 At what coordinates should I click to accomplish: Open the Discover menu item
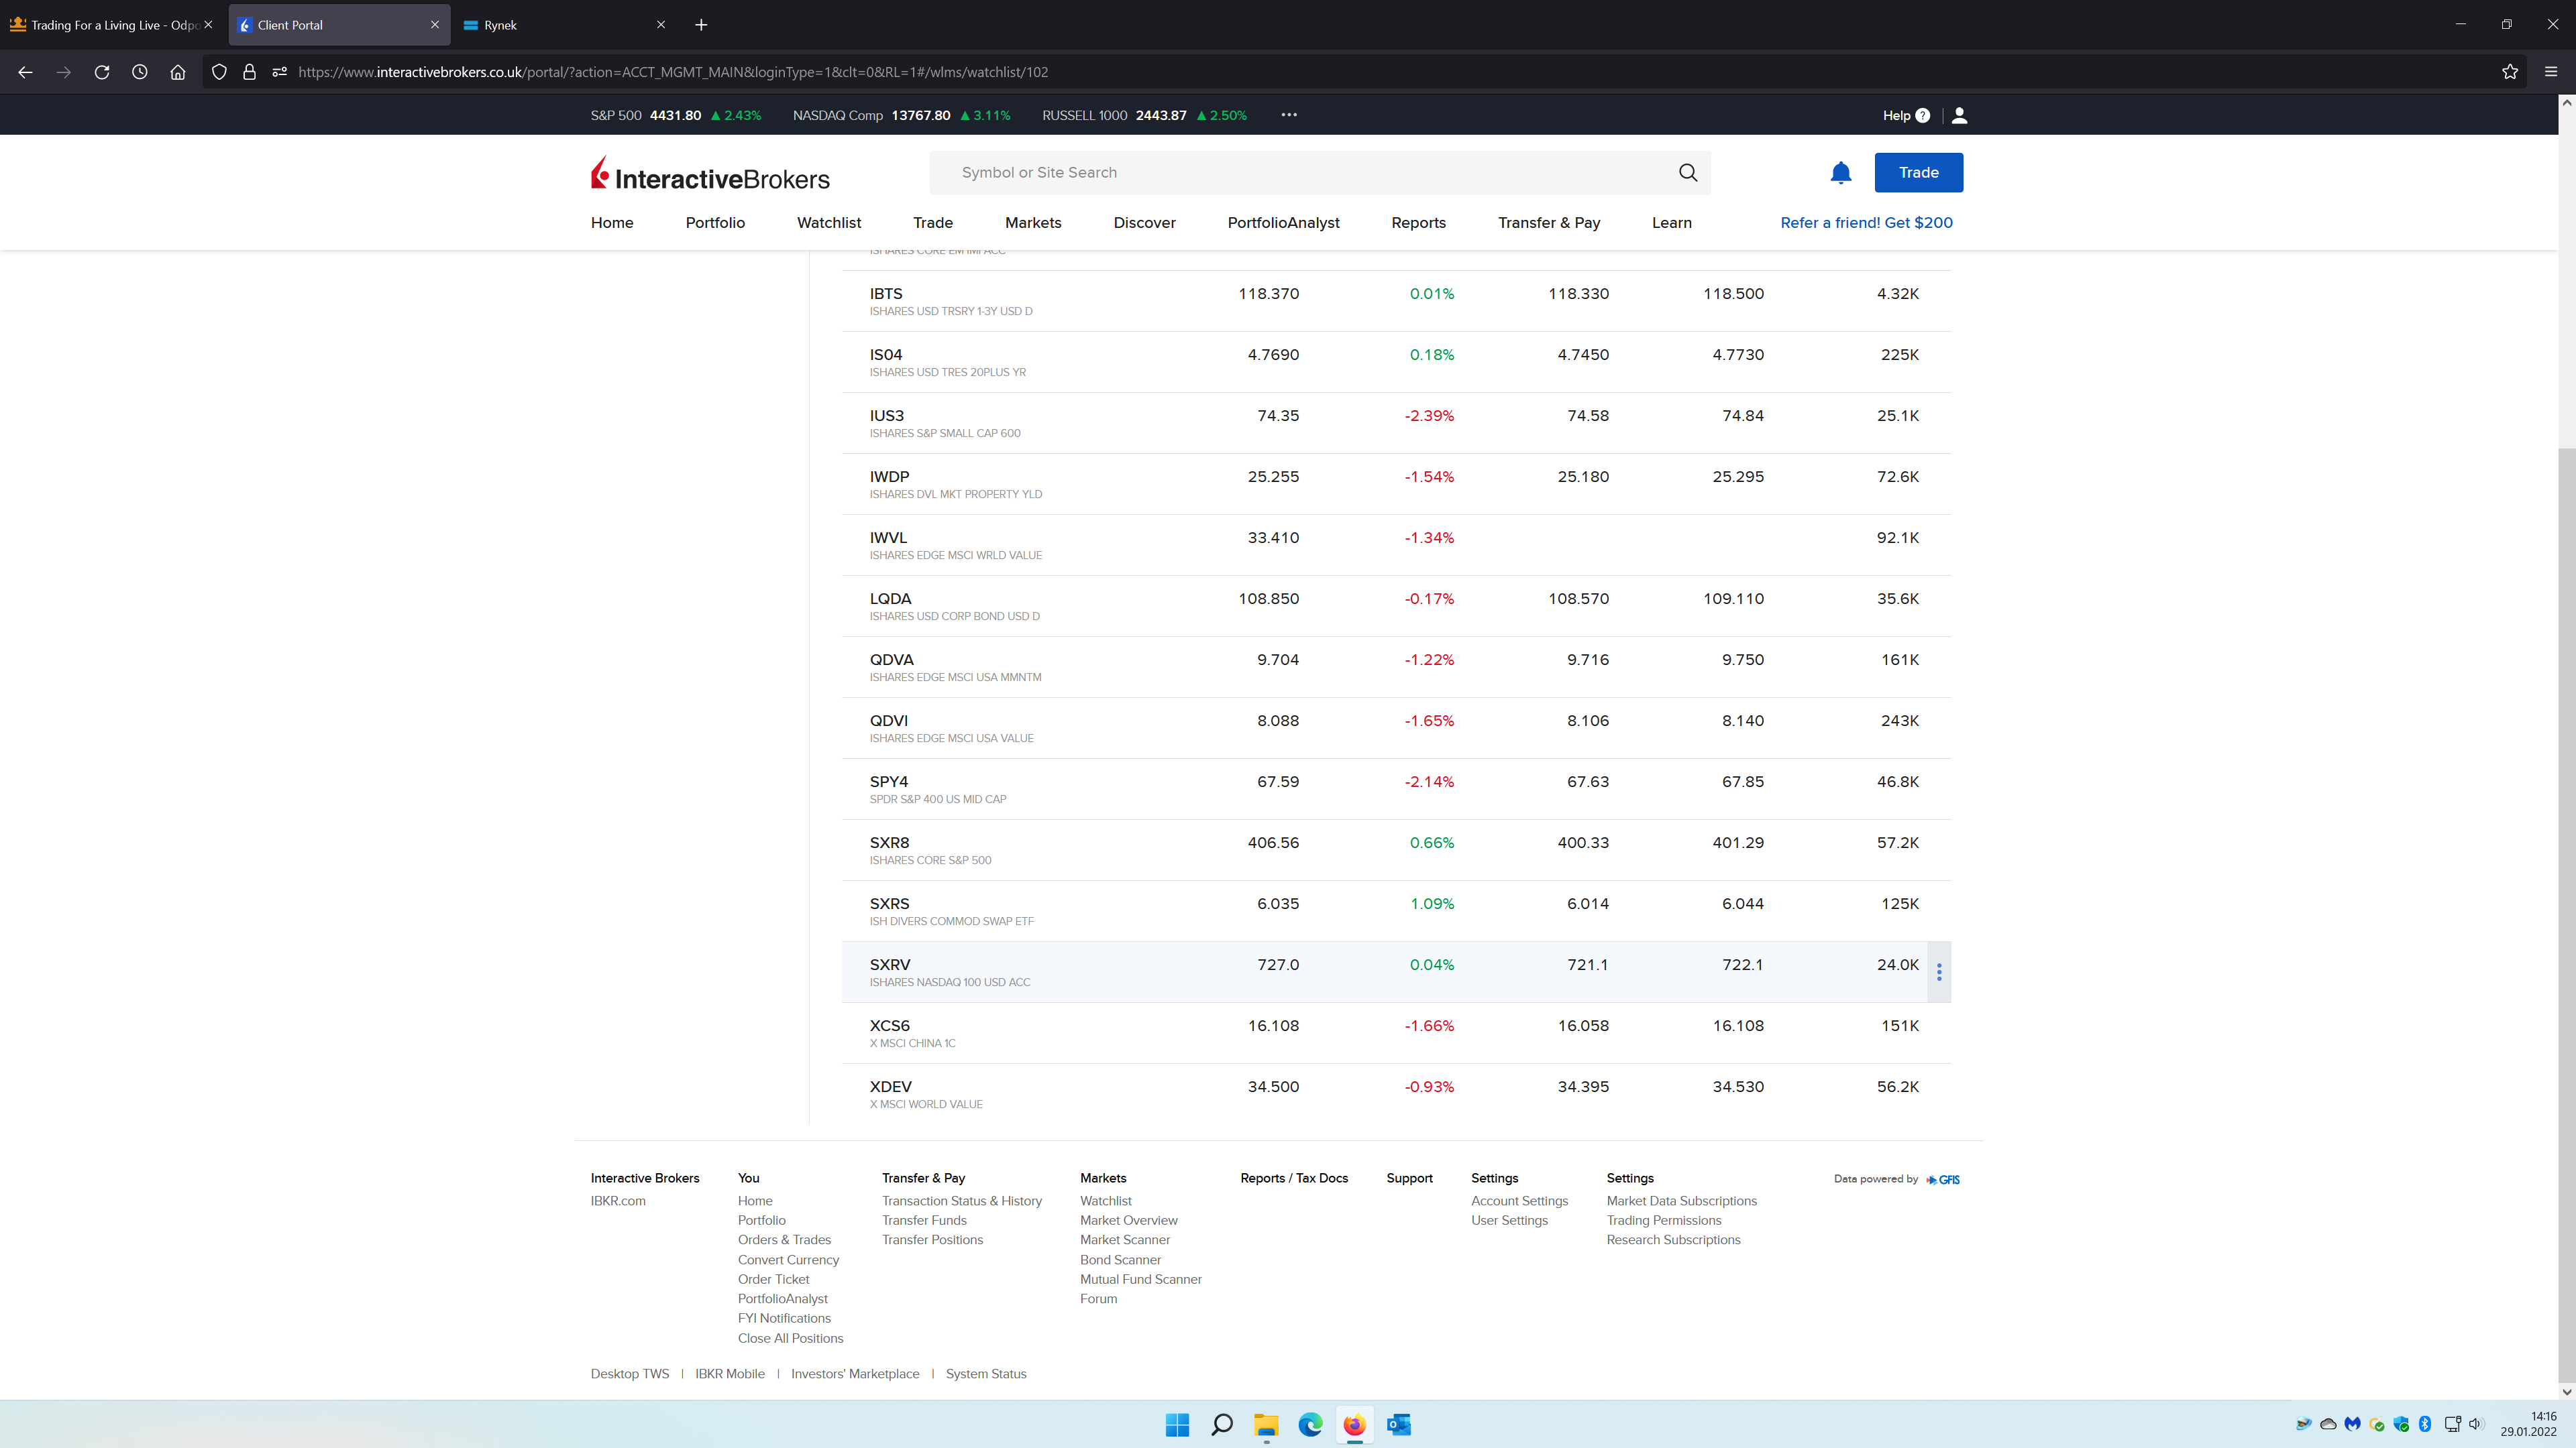coord(1144,222)
